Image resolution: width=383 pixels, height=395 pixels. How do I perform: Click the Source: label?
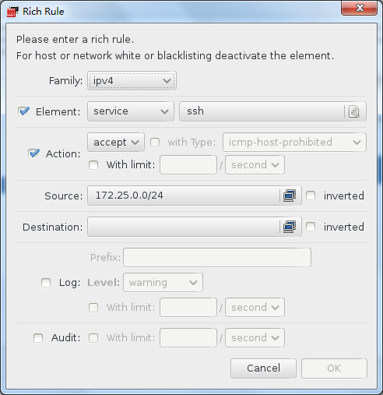click(x=64, y=196)
